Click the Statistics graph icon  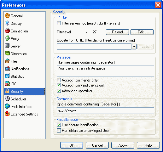point(7,76)
